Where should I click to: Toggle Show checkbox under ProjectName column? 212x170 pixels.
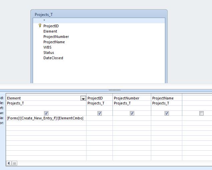[167, 113]
